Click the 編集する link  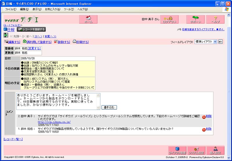point(14,42)
